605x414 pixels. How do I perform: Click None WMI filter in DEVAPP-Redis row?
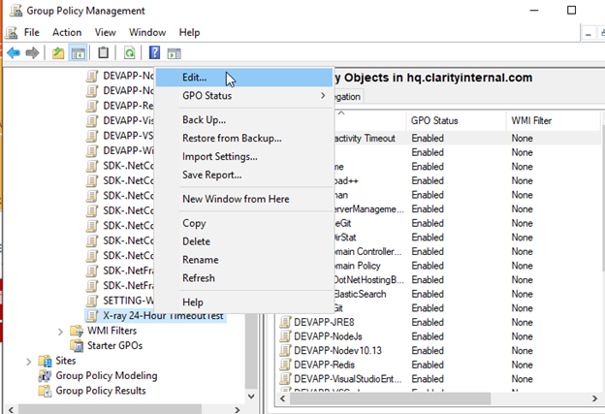(523, 365)
